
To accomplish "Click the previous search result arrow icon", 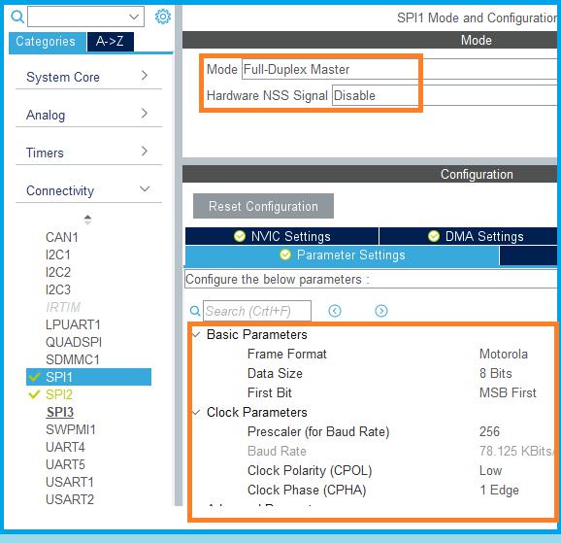I will [x=335, y=311].
